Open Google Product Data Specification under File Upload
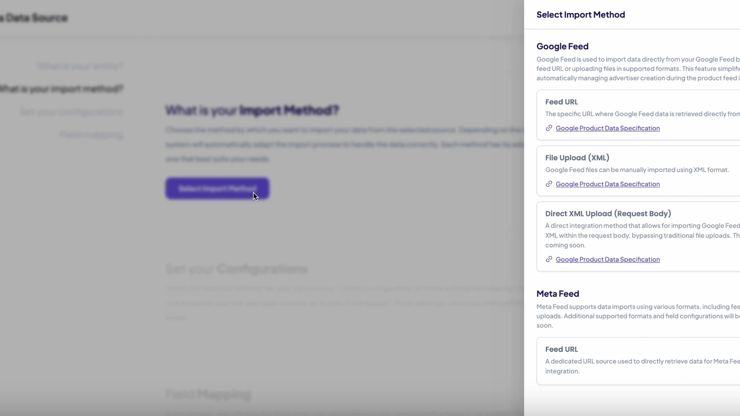This screenshot has height=416, width=740. [x=608, y=184]
